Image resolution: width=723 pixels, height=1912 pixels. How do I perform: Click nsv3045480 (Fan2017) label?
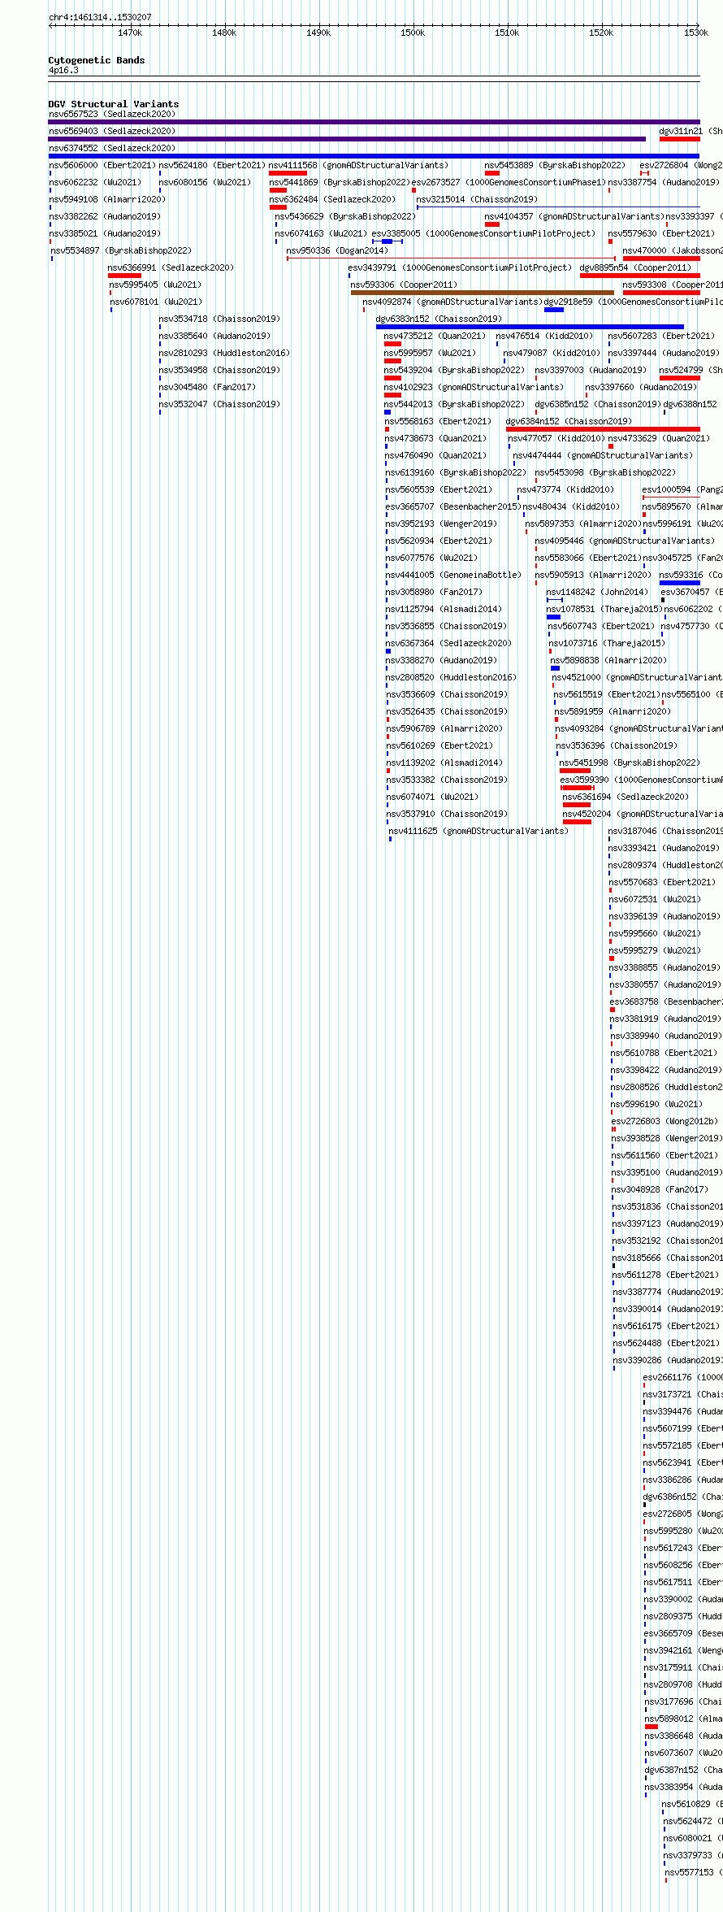[207, 387]
